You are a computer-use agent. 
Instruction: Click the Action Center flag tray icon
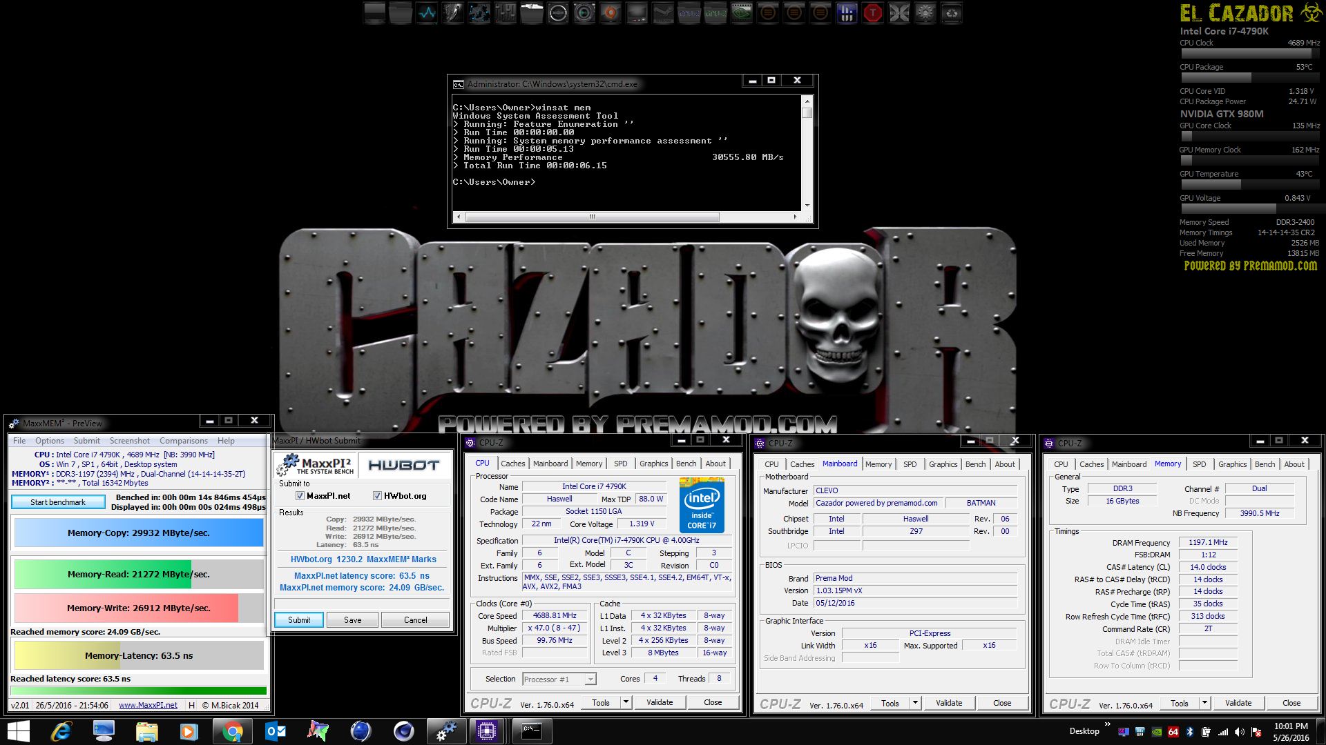pyautogui.click(x=1256, y=732)
